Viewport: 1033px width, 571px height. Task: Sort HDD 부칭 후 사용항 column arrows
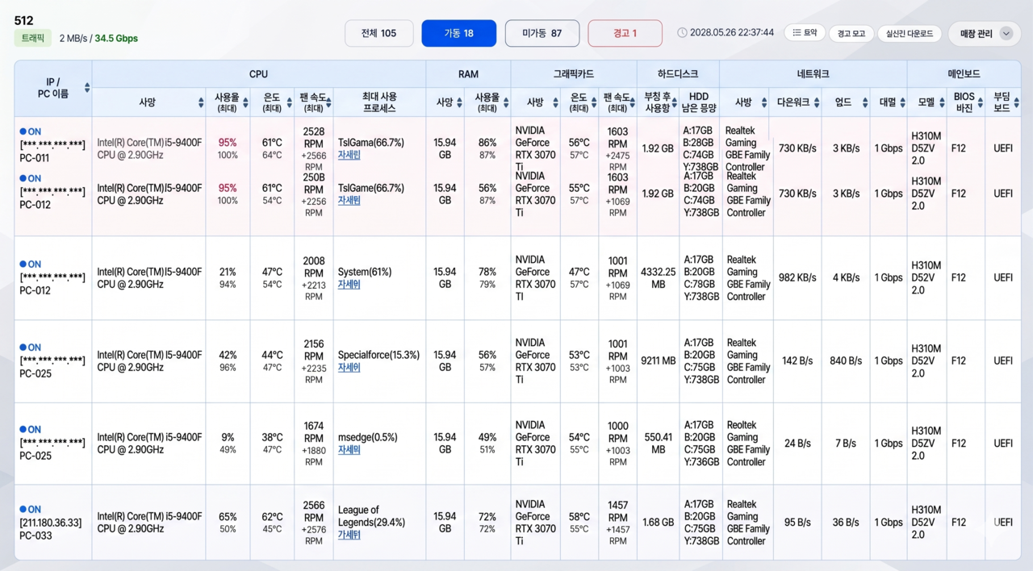(674, 102)
